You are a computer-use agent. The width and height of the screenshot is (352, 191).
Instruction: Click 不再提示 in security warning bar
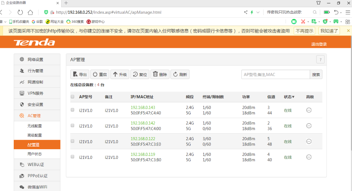tap(304, 31)
